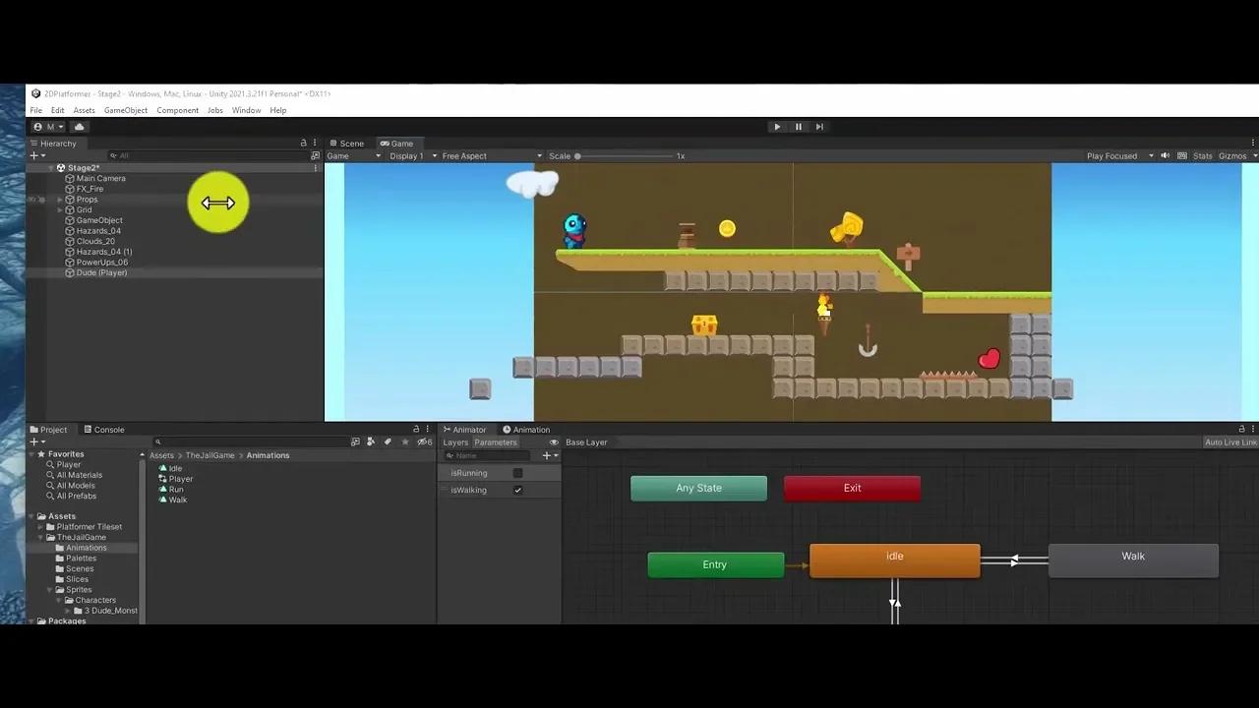The width and height of the screenshot is (1259, 708).
Task: Enable the isRunning parameter checkbox
Action: (518, 473)
